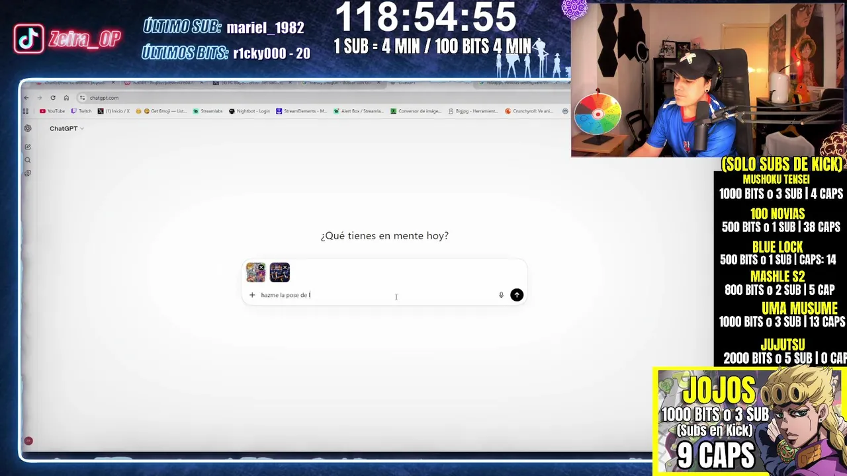This screenshot has height=476, width=847.
Task: Remove the first attached image
Action: [261, 268]
